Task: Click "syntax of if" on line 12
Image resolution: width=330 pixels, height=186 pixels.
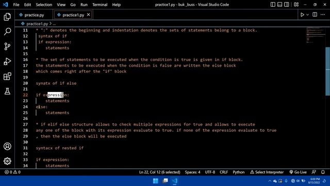Action: 53,36
